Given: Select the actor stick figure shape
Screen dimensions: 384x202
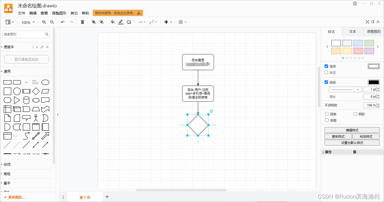Looking at the screenshot, I should (x=36, y=118).
